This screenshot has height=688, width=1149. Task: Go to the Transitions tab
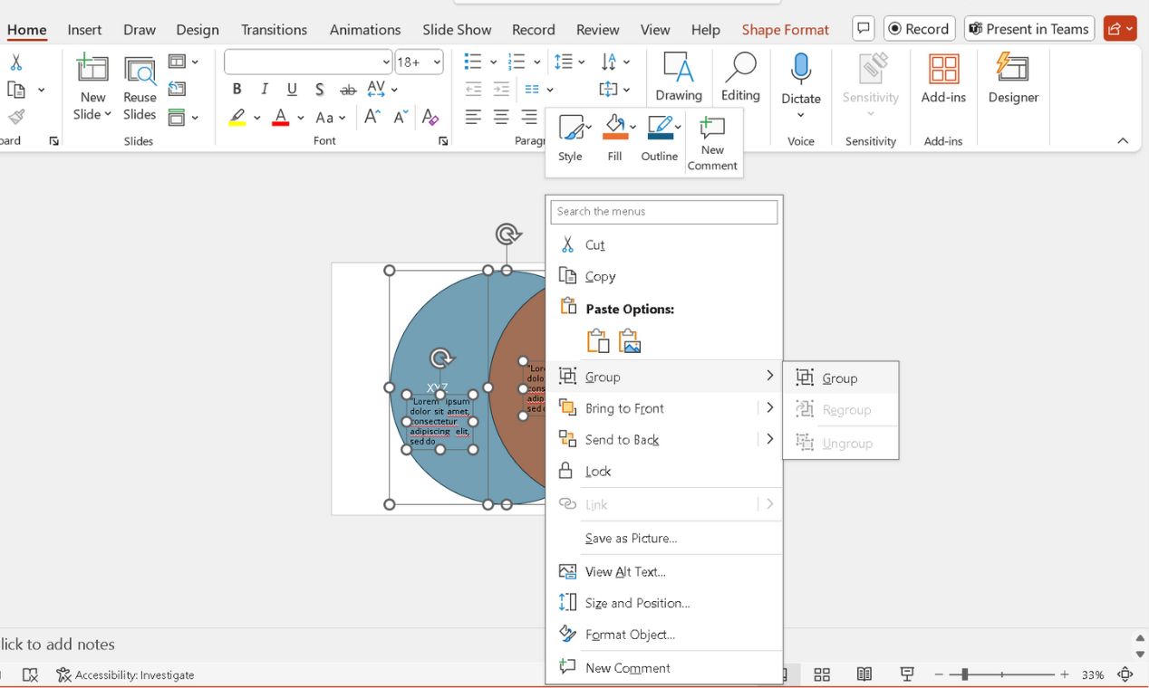(275, 30)
